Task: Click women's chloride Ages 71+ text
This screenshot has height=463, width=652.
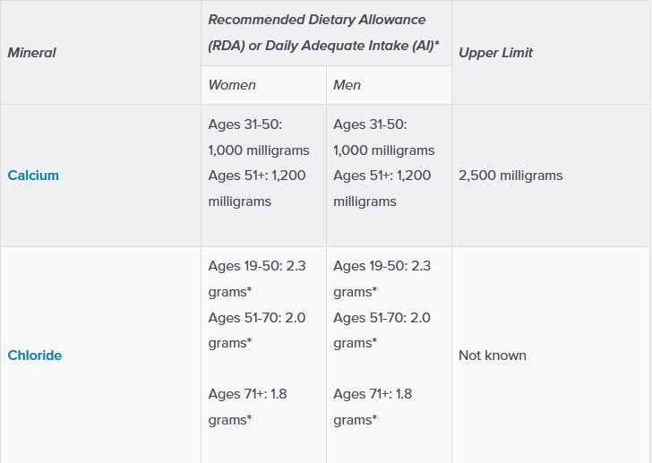Action: pos(247,407)
